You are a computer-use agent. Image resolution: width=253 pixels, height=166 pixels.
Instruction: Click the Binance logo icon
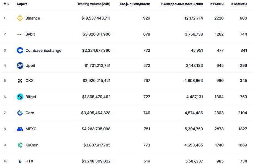click(x=20, y=18)
